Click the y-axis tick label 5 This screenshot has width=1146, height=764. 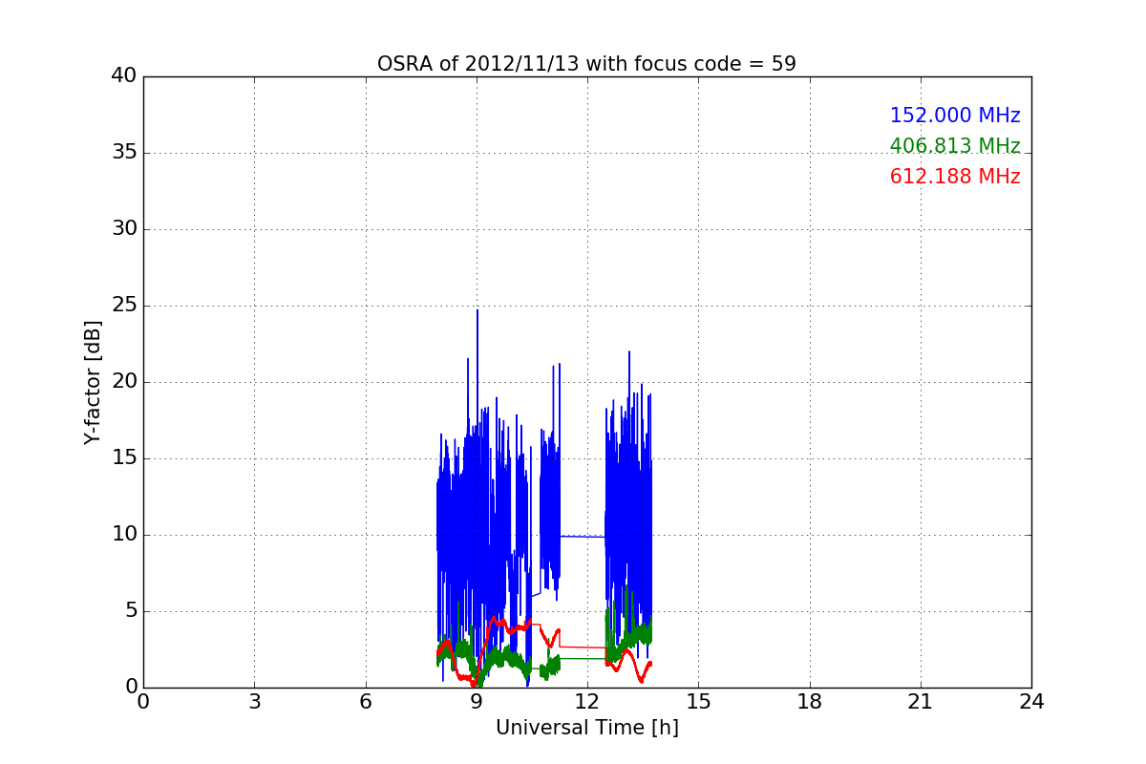pyautogui.click(x=131, y=611)
